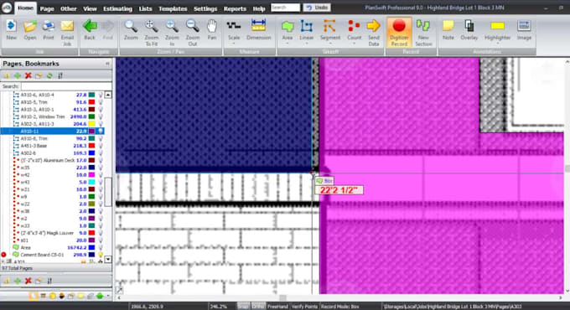The image size is (570, 310).
Task: Click the Zoom To Fit tool
Action: click(x=151, y=32)
